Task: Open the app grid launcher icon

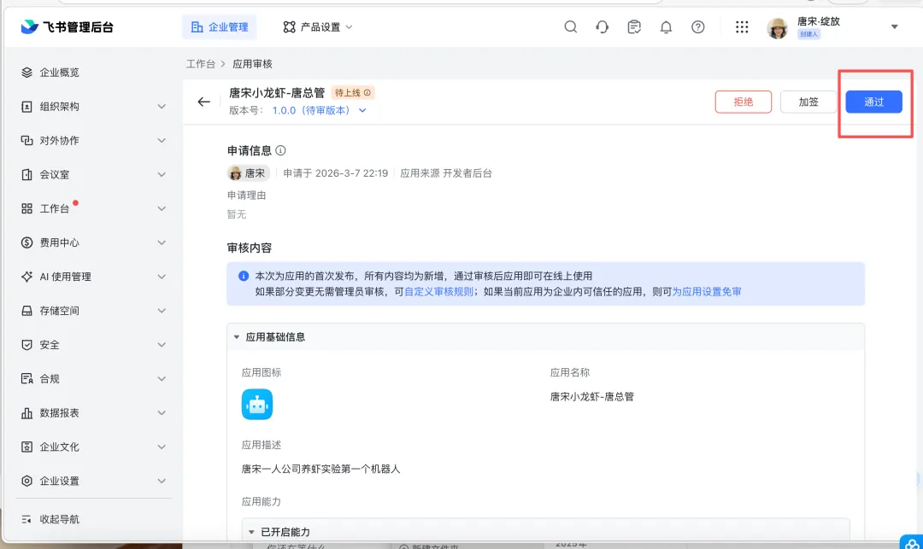Action: pyautogui.click(x=742, y=27)
